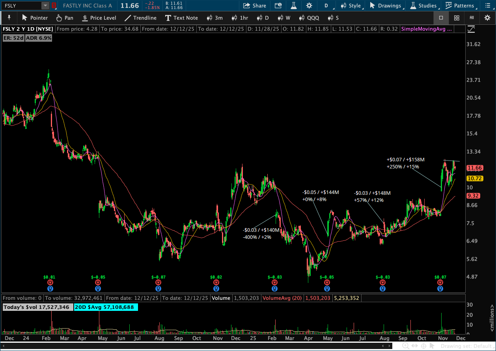Open the D aggregation period dropdown

point(326,6)
